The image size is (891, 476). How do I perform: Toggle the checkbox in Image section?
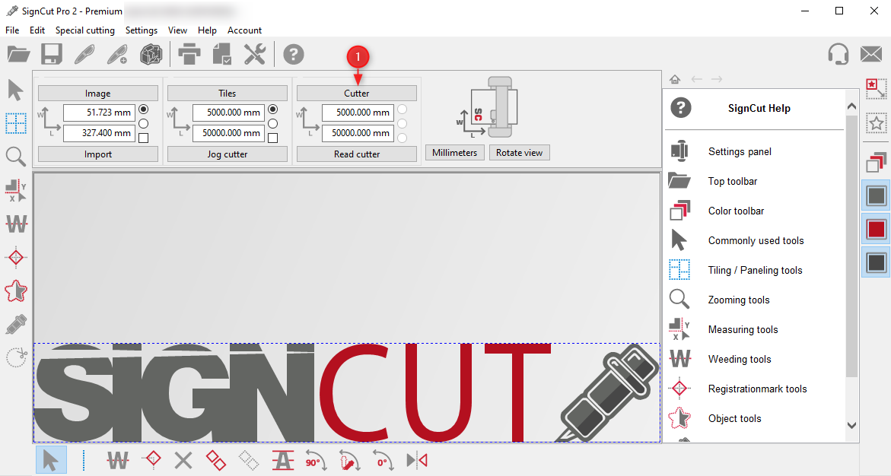pyautogui.click(x=143, y=138)
